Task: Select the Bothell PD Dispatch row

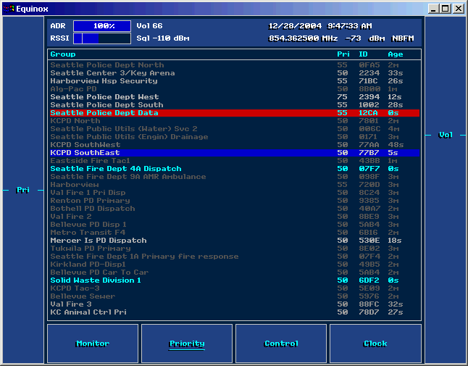Action: [235, 209]
